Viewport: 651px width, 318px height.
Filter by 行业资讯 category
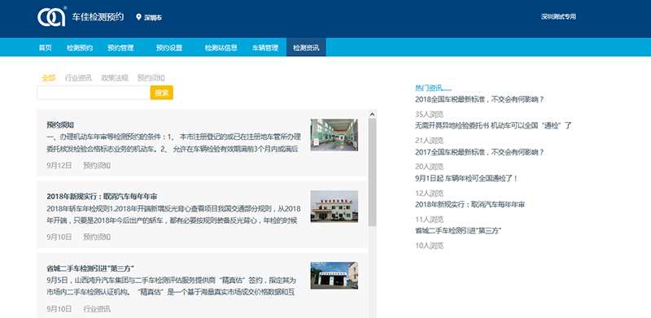coord(78,78)
